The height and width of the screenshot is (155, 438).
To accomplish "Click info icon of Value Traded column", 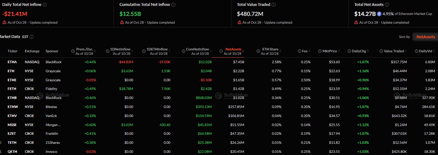I will 381,51.
